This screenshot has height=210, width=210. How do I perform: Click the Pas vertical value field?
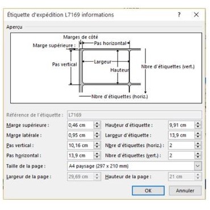pos(81,145)
